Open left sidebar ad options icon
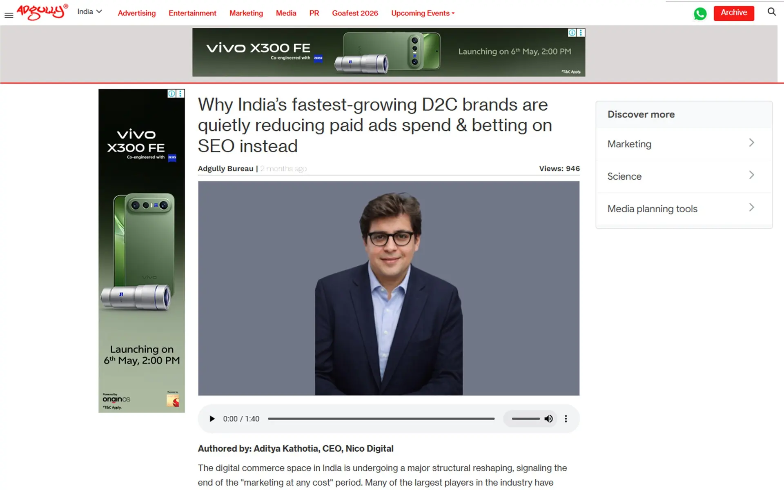Image resolution: width=784 pixels, height=490 pixels. point(180,94)
